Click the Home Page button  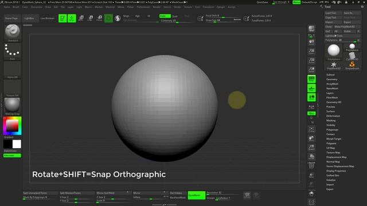[11, 18]
